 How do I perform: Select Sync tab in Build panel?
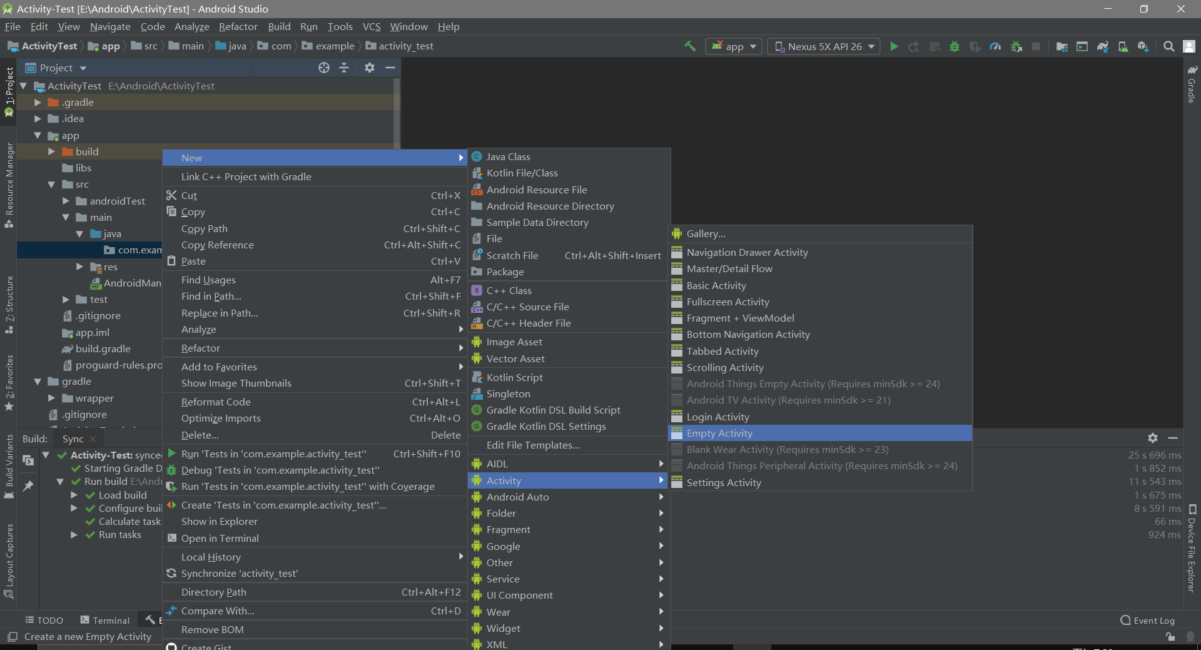(x=73, y=439)
